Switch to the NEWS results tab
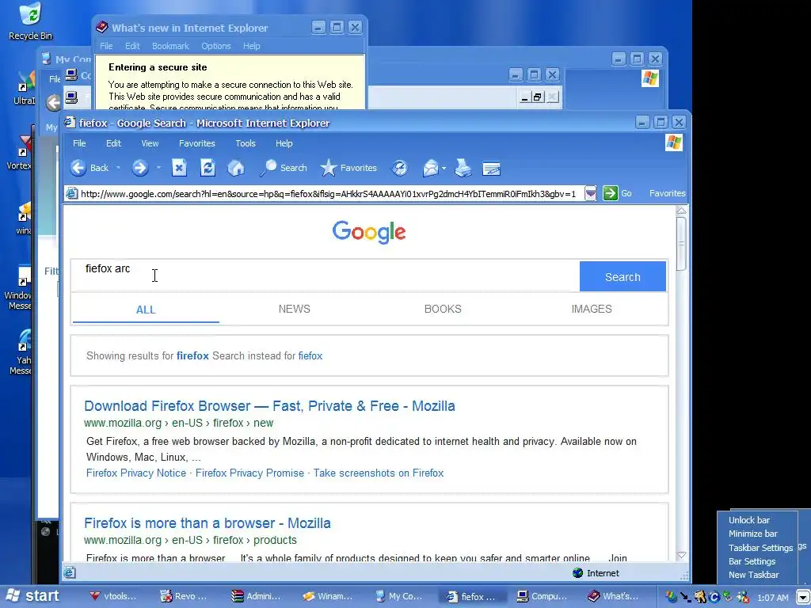Screen dimensions: 811x608 click(295, 309)
